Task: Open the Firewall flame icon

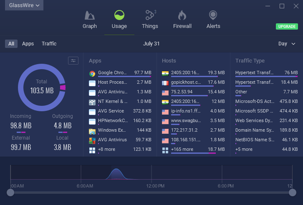Action: [x=182, y=15]
